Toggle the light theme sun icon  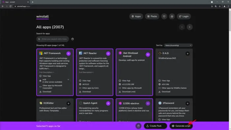[x=172, y=16]
